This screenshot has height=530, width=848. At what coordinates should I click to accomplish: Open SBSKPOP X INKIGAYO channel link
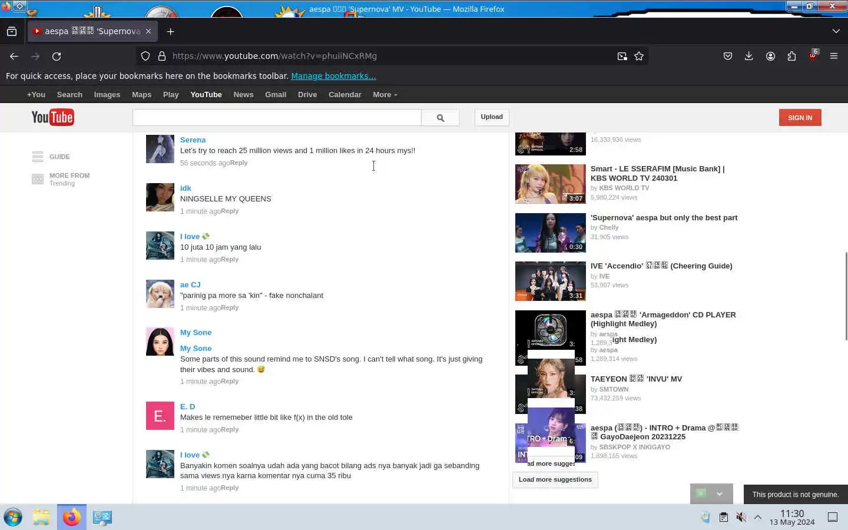[634, 447]
